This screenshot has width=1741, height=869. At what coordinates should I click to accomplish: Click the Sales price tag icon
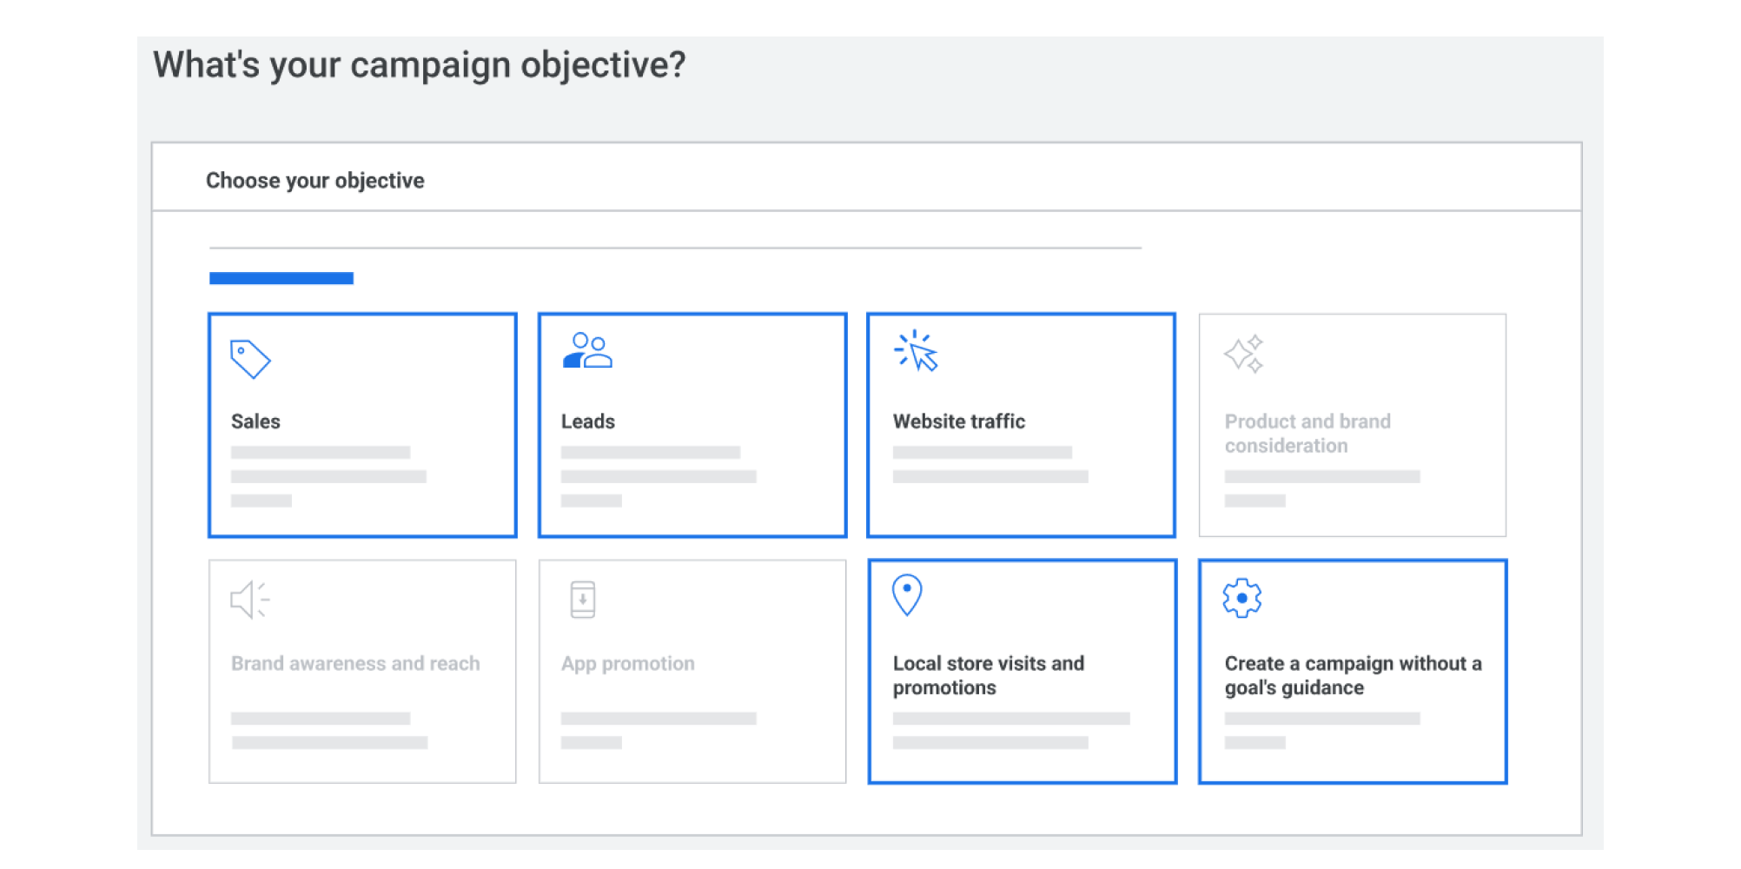point(250,358)
